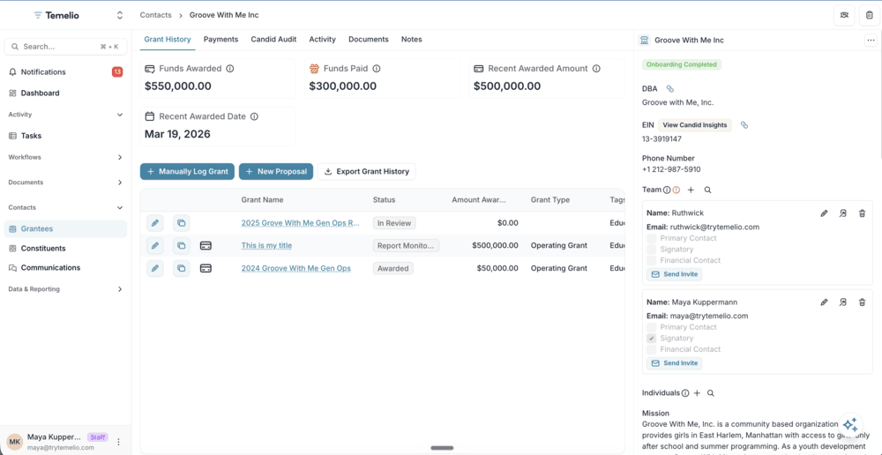The height and width of the screenshot is (455, 882).
Task: Click the horizontal scrollbar below grant table
Action: (442, 448)
